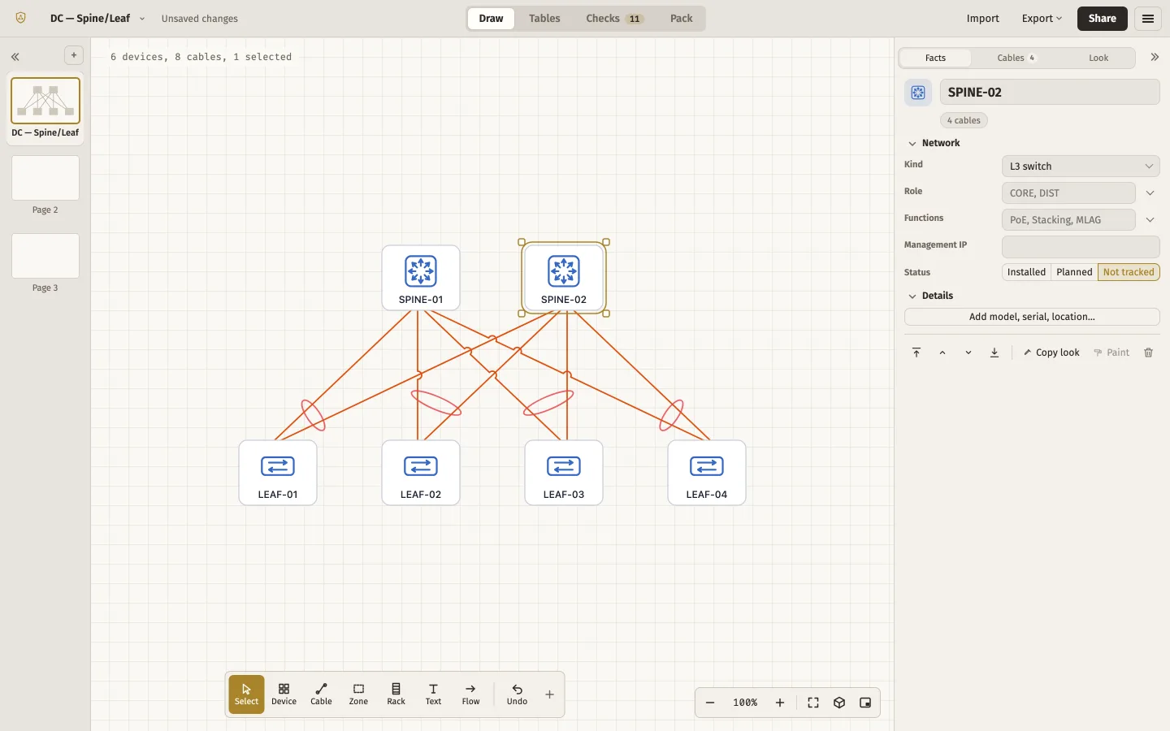Click the plus icon in bottom toolbar
The height and width of the screenshot is (731, 1170).
pos(549,694)
